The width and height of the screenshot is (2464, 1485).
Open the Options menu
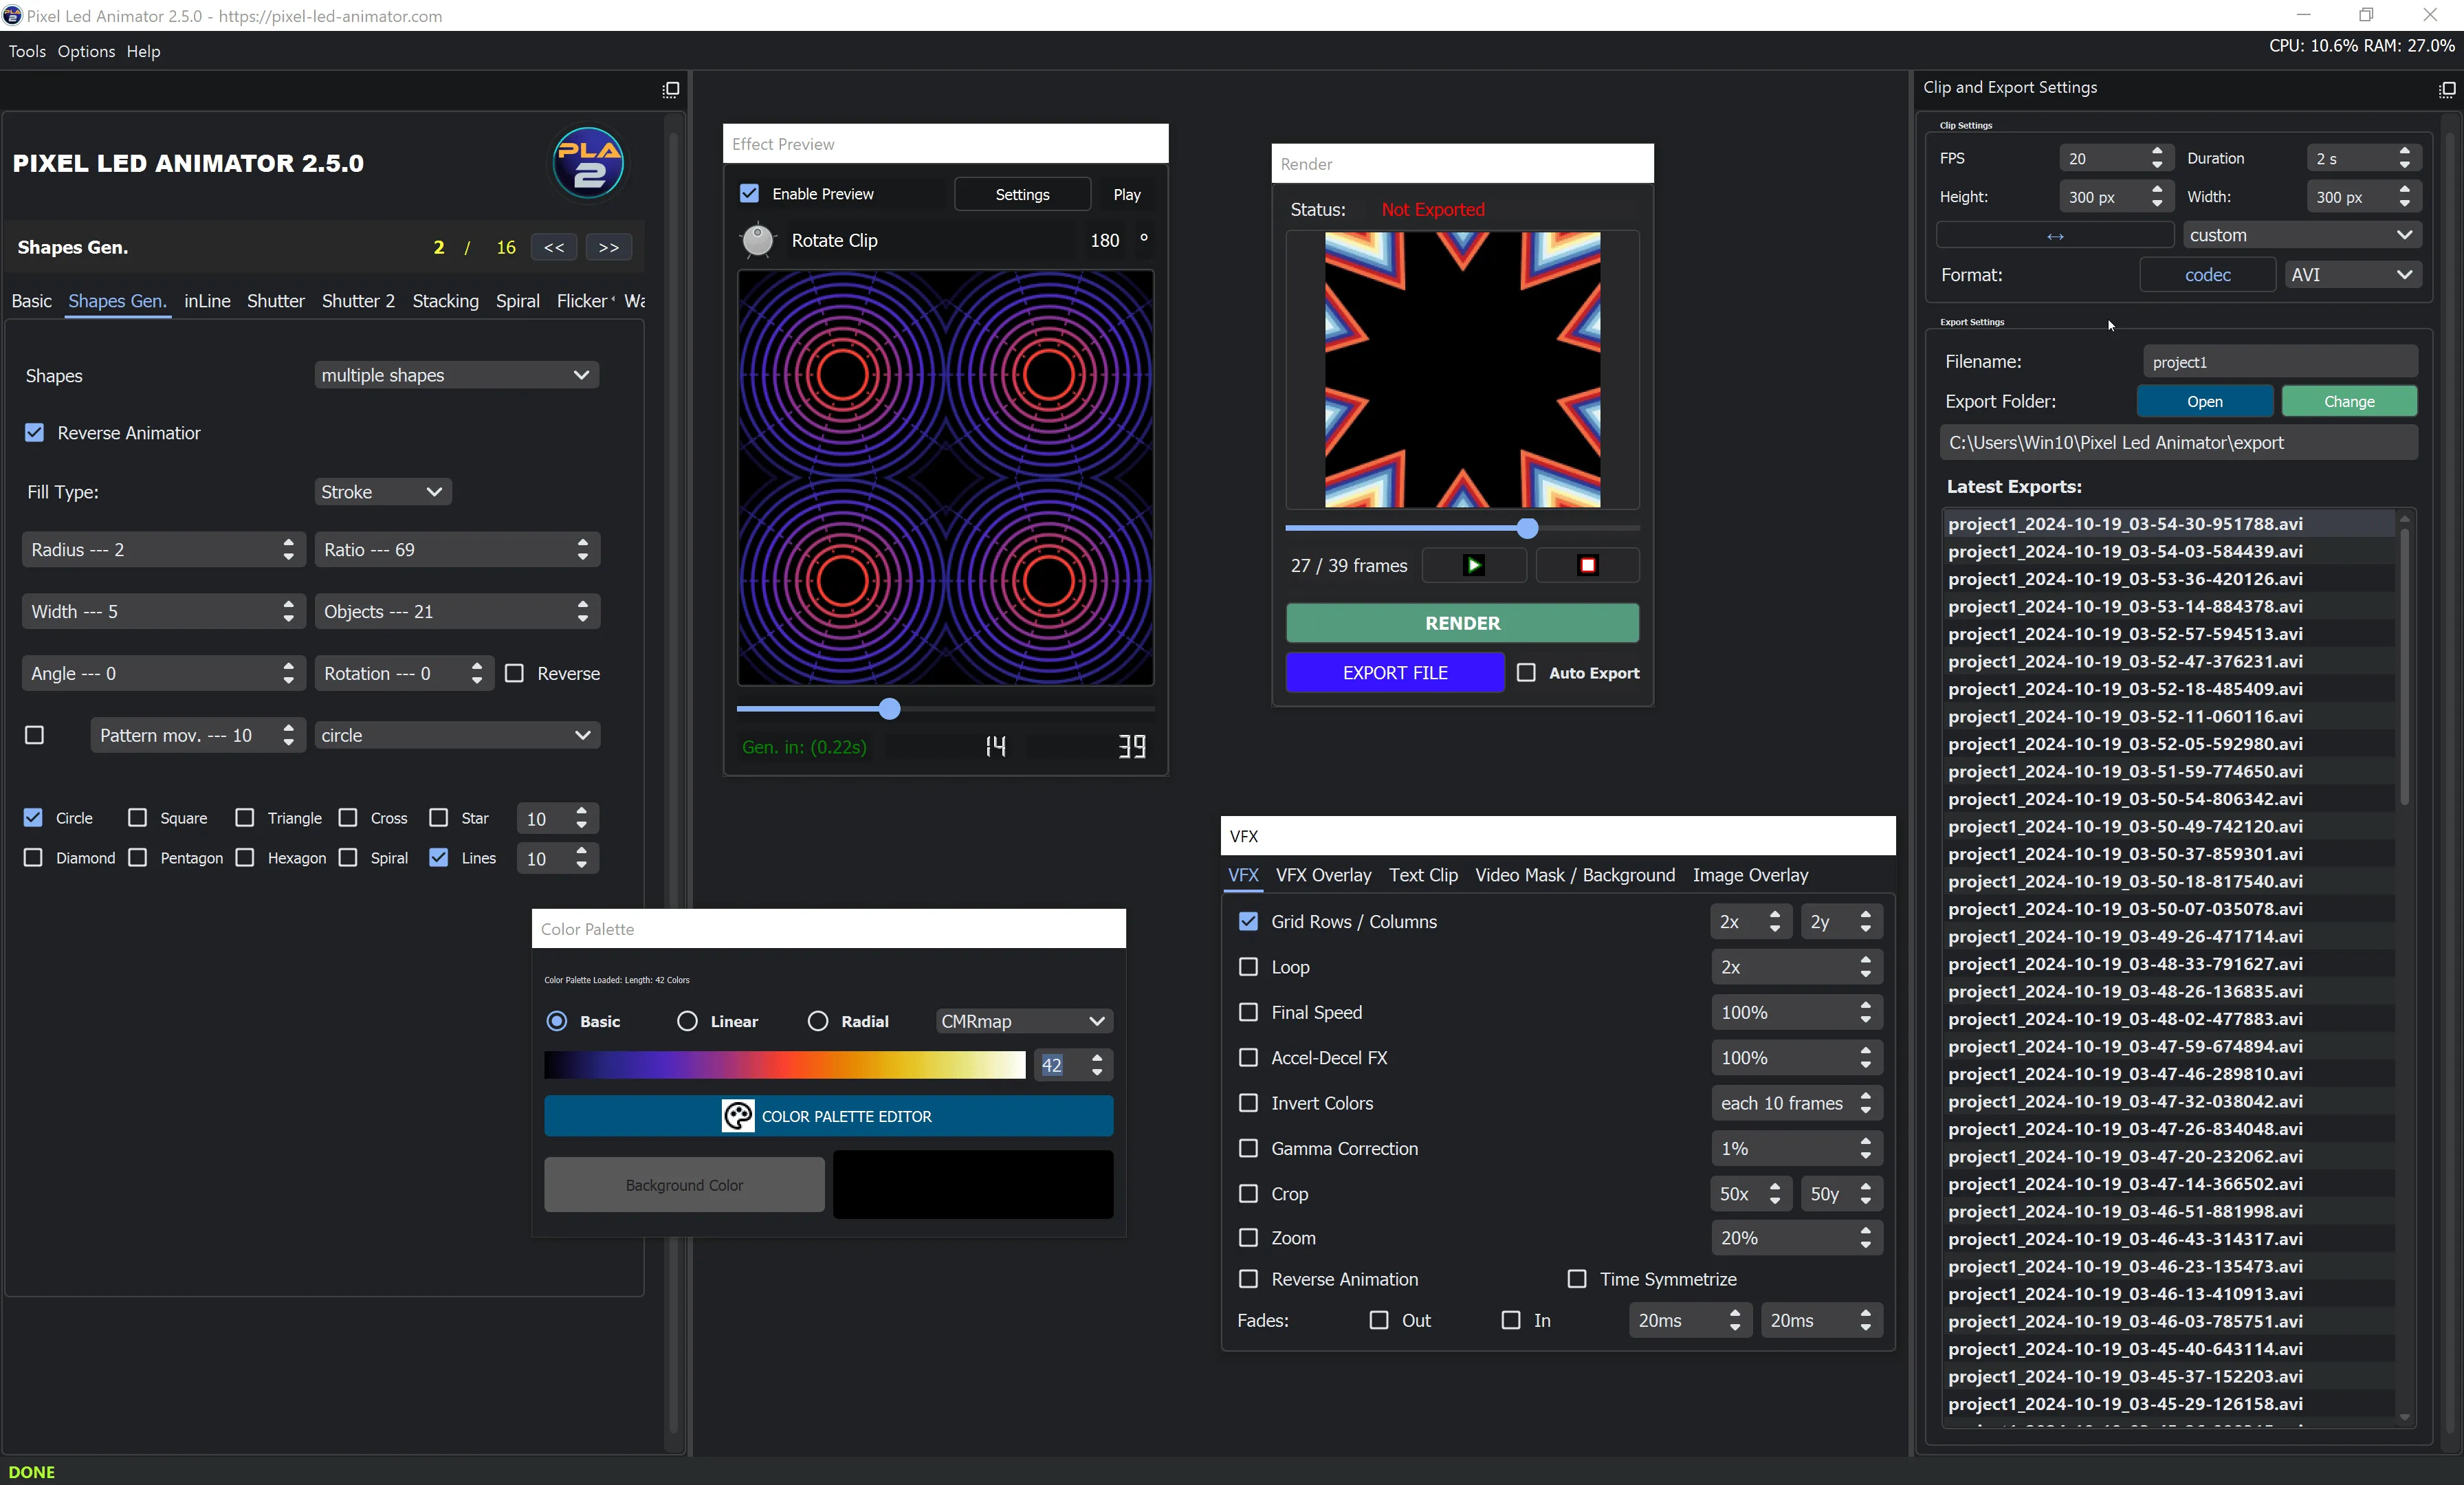point(86,51)
